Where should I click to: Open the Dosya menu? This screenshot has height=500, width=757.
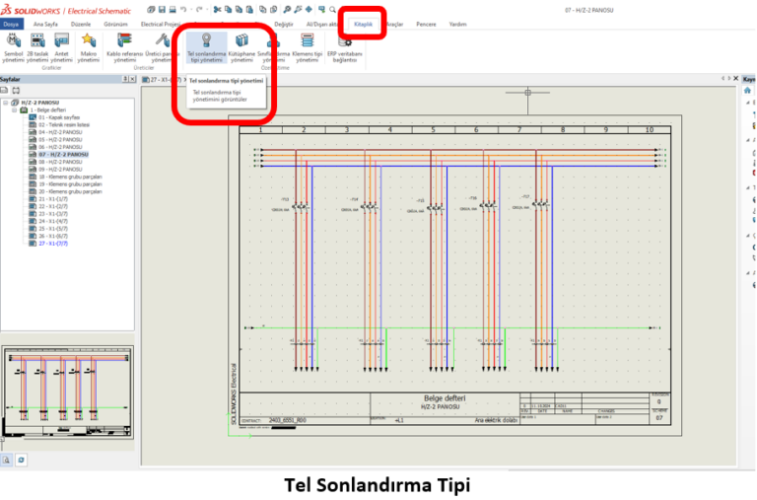11,23
